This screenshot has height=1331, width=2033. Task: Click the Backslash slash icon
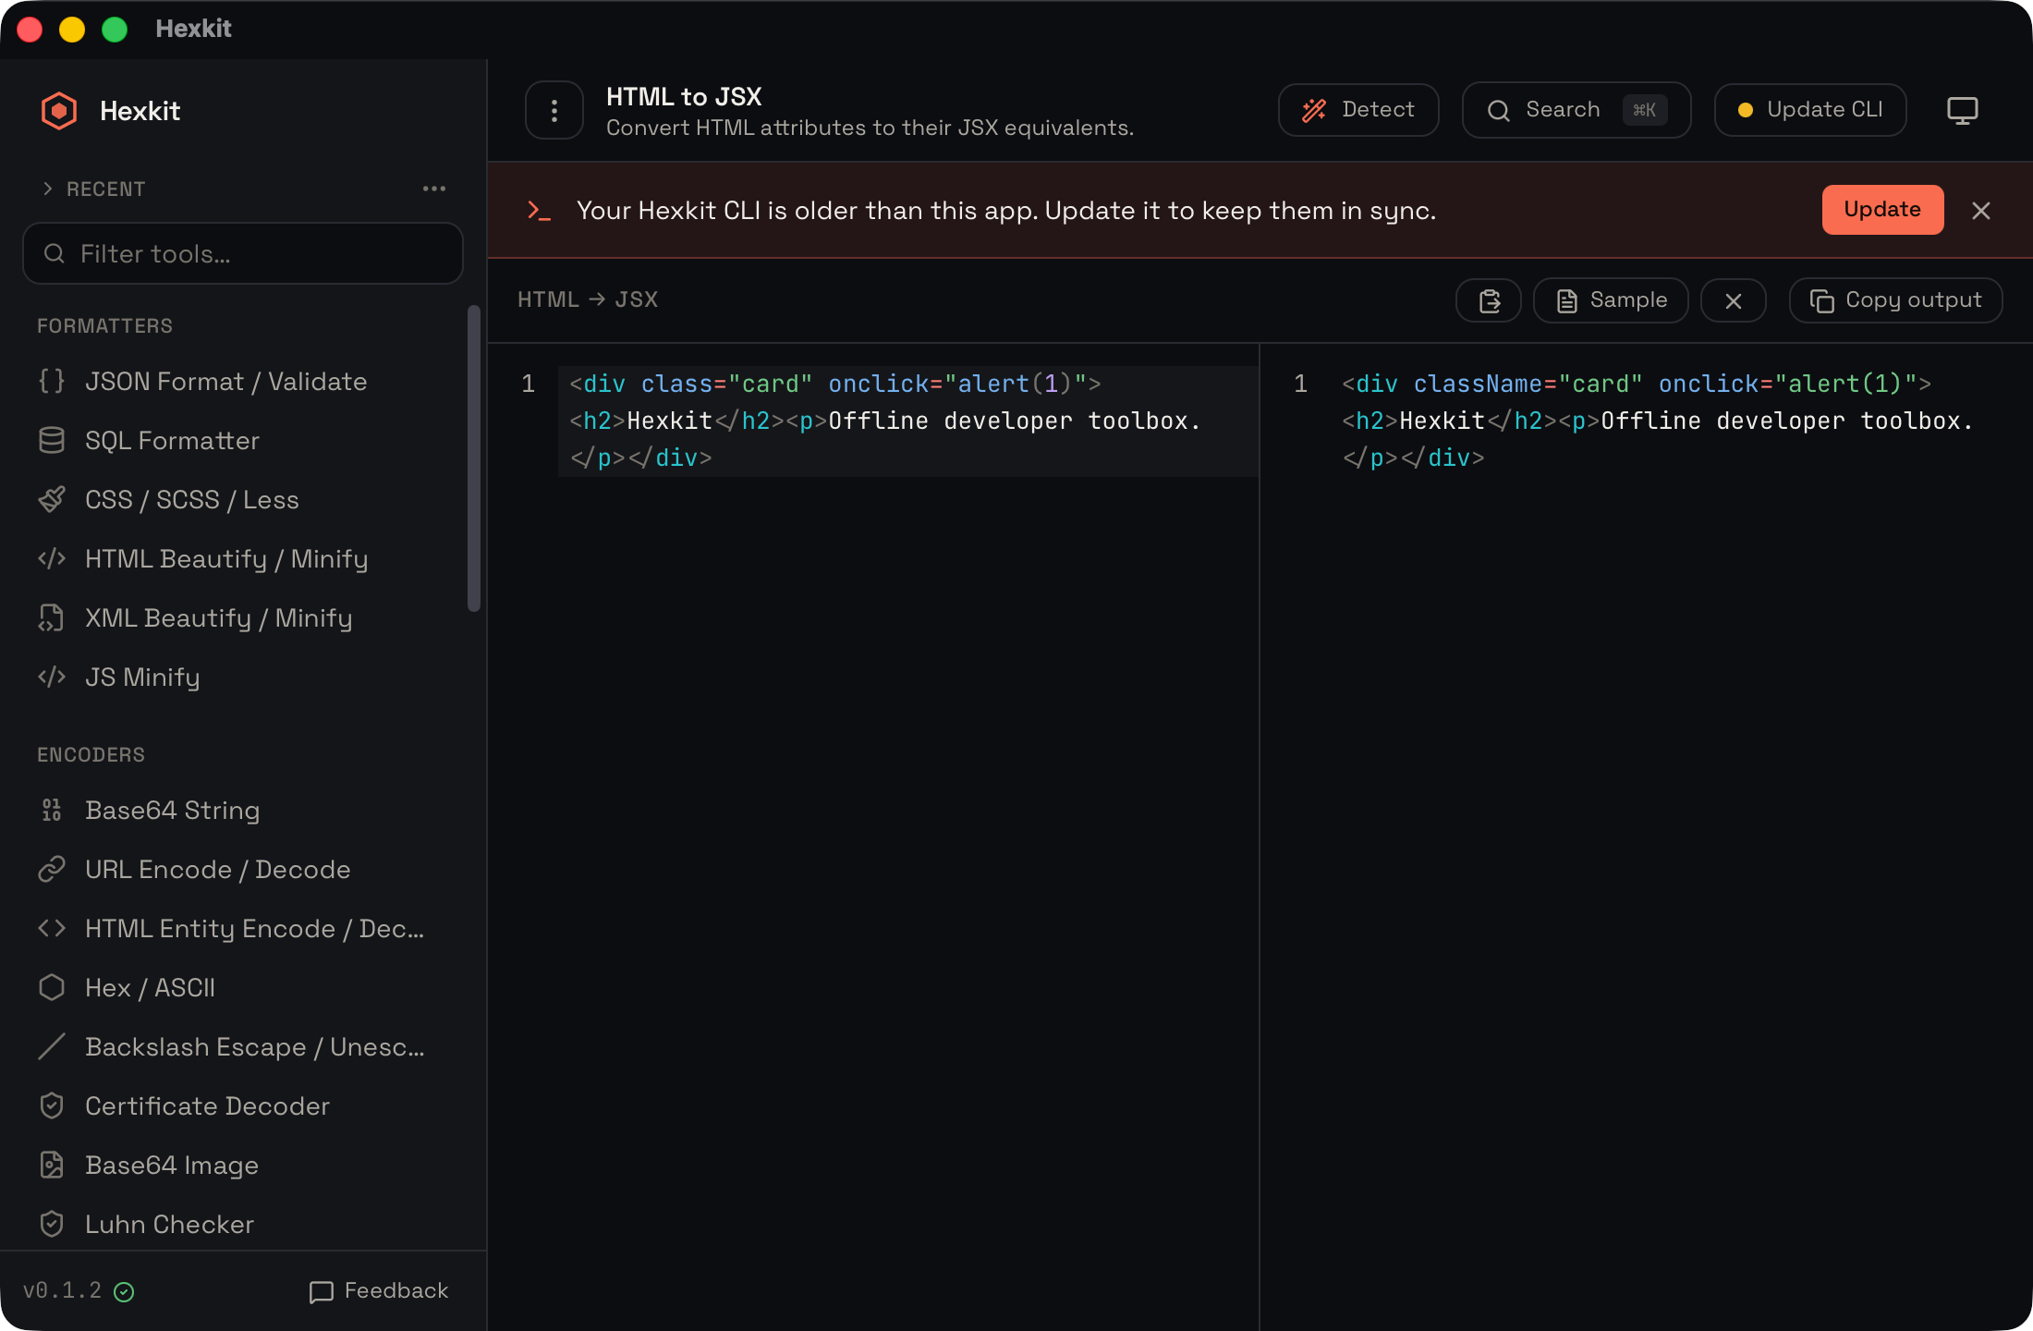[52, 1046]
